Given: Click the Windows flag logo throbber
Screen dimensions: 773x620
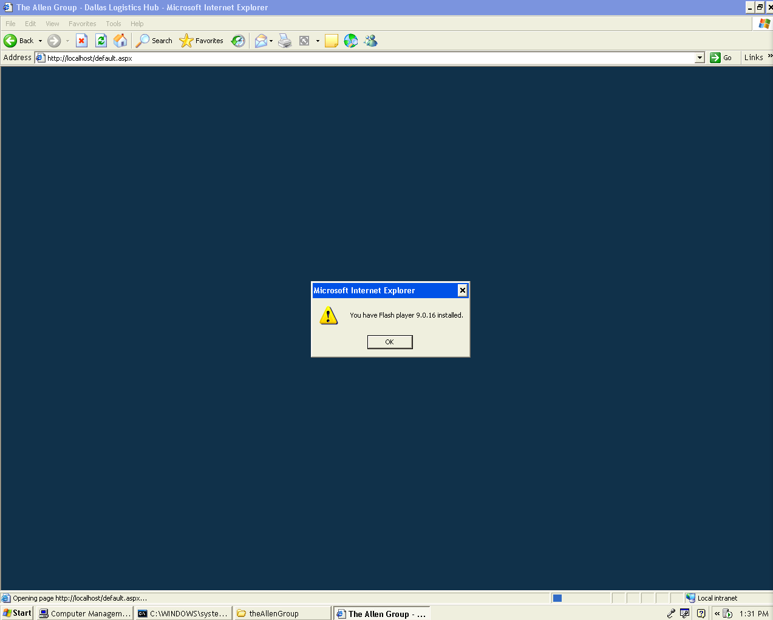Looking at the screenshot, I should [764, 23].
